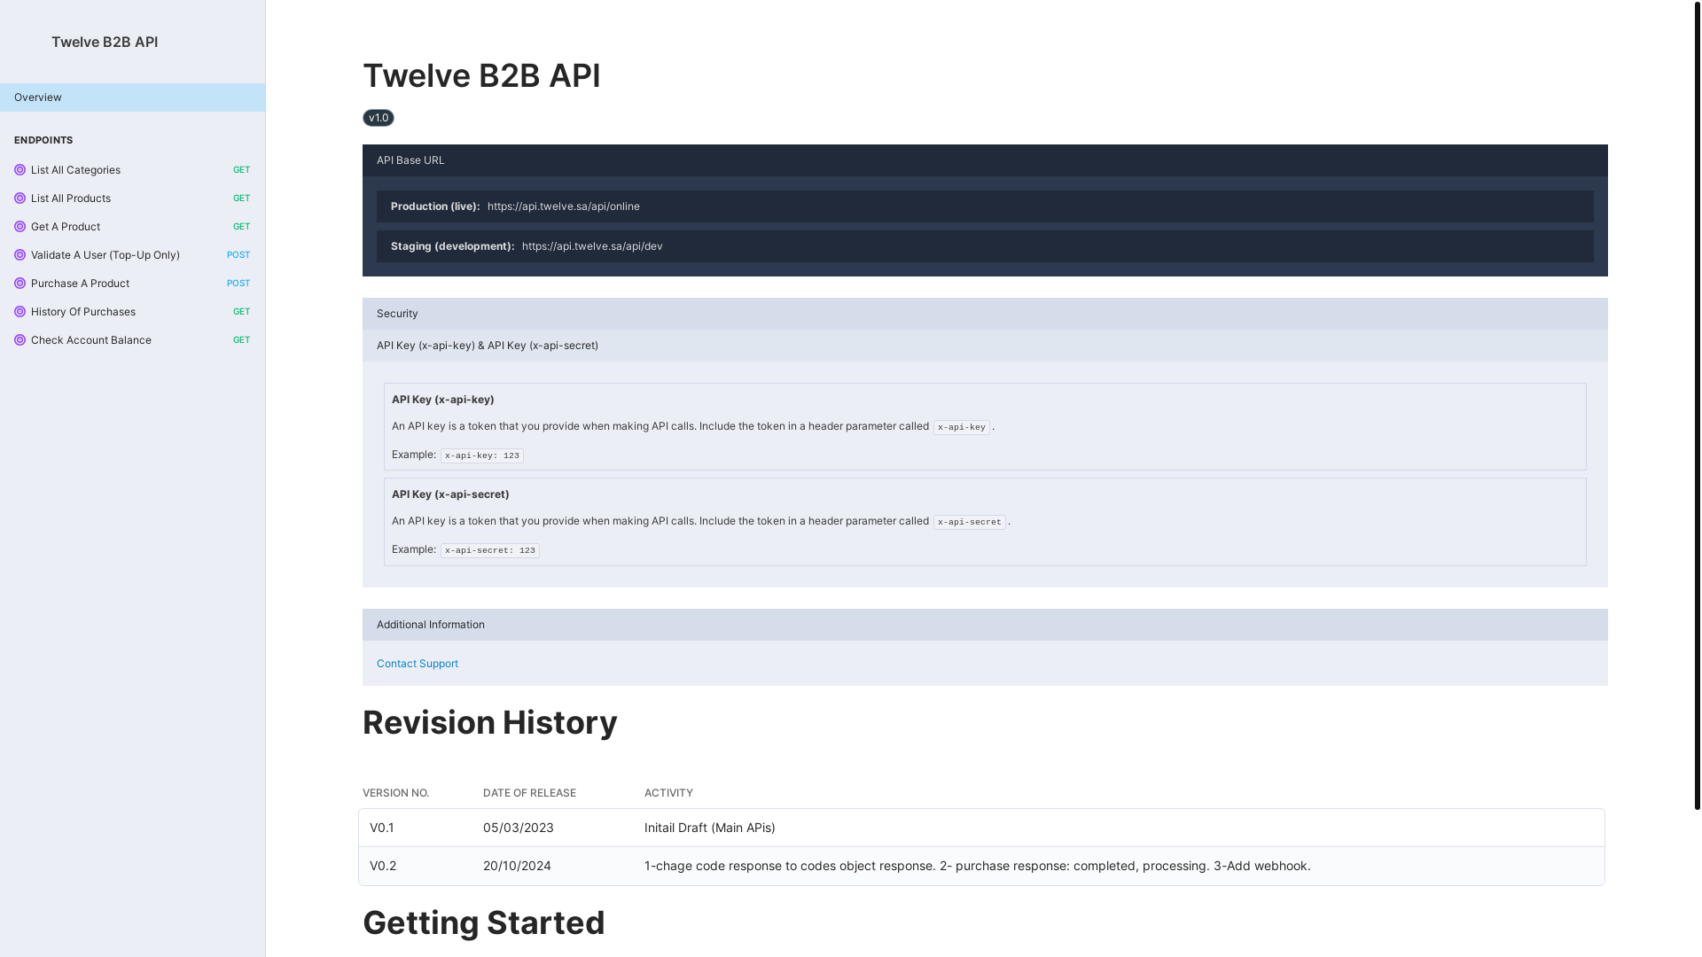The image size is (1702, 957).
Task: Click the ACTIVITY column header
Action: click(668, 793)
